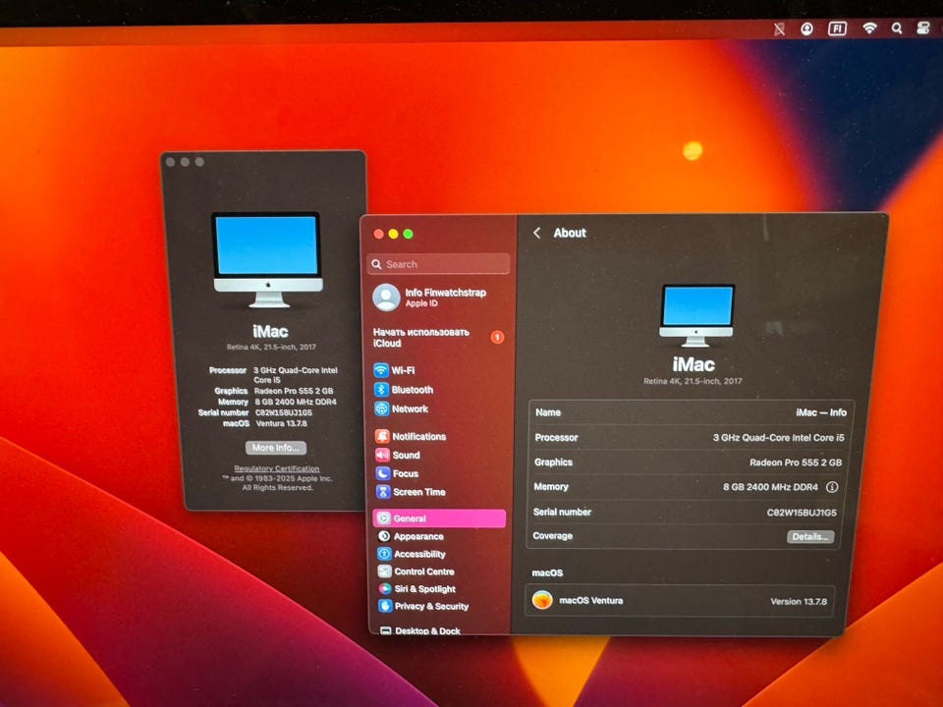Screen dimensions: 943x707
Task: Click the macOS section heading
Action: (547, 572)
